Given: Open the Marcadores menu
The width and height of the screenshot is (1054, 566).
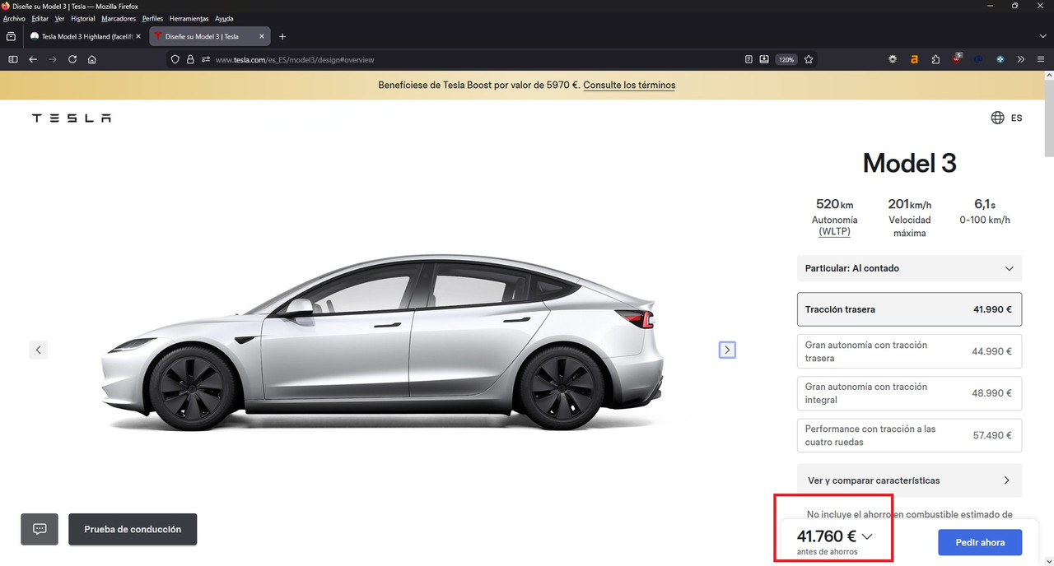Looking at the screenshot, I should point(119,18).
